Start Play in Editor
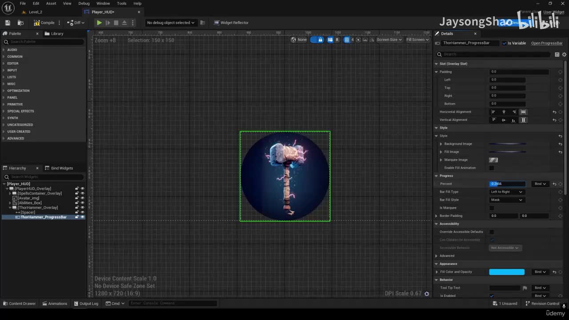This screenshot has width=569, height=320. [x=99, y=23]
